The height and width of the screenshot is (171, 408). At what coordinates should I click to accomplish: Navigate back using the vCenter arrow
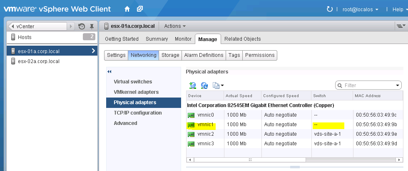click(x=13, y=26)
